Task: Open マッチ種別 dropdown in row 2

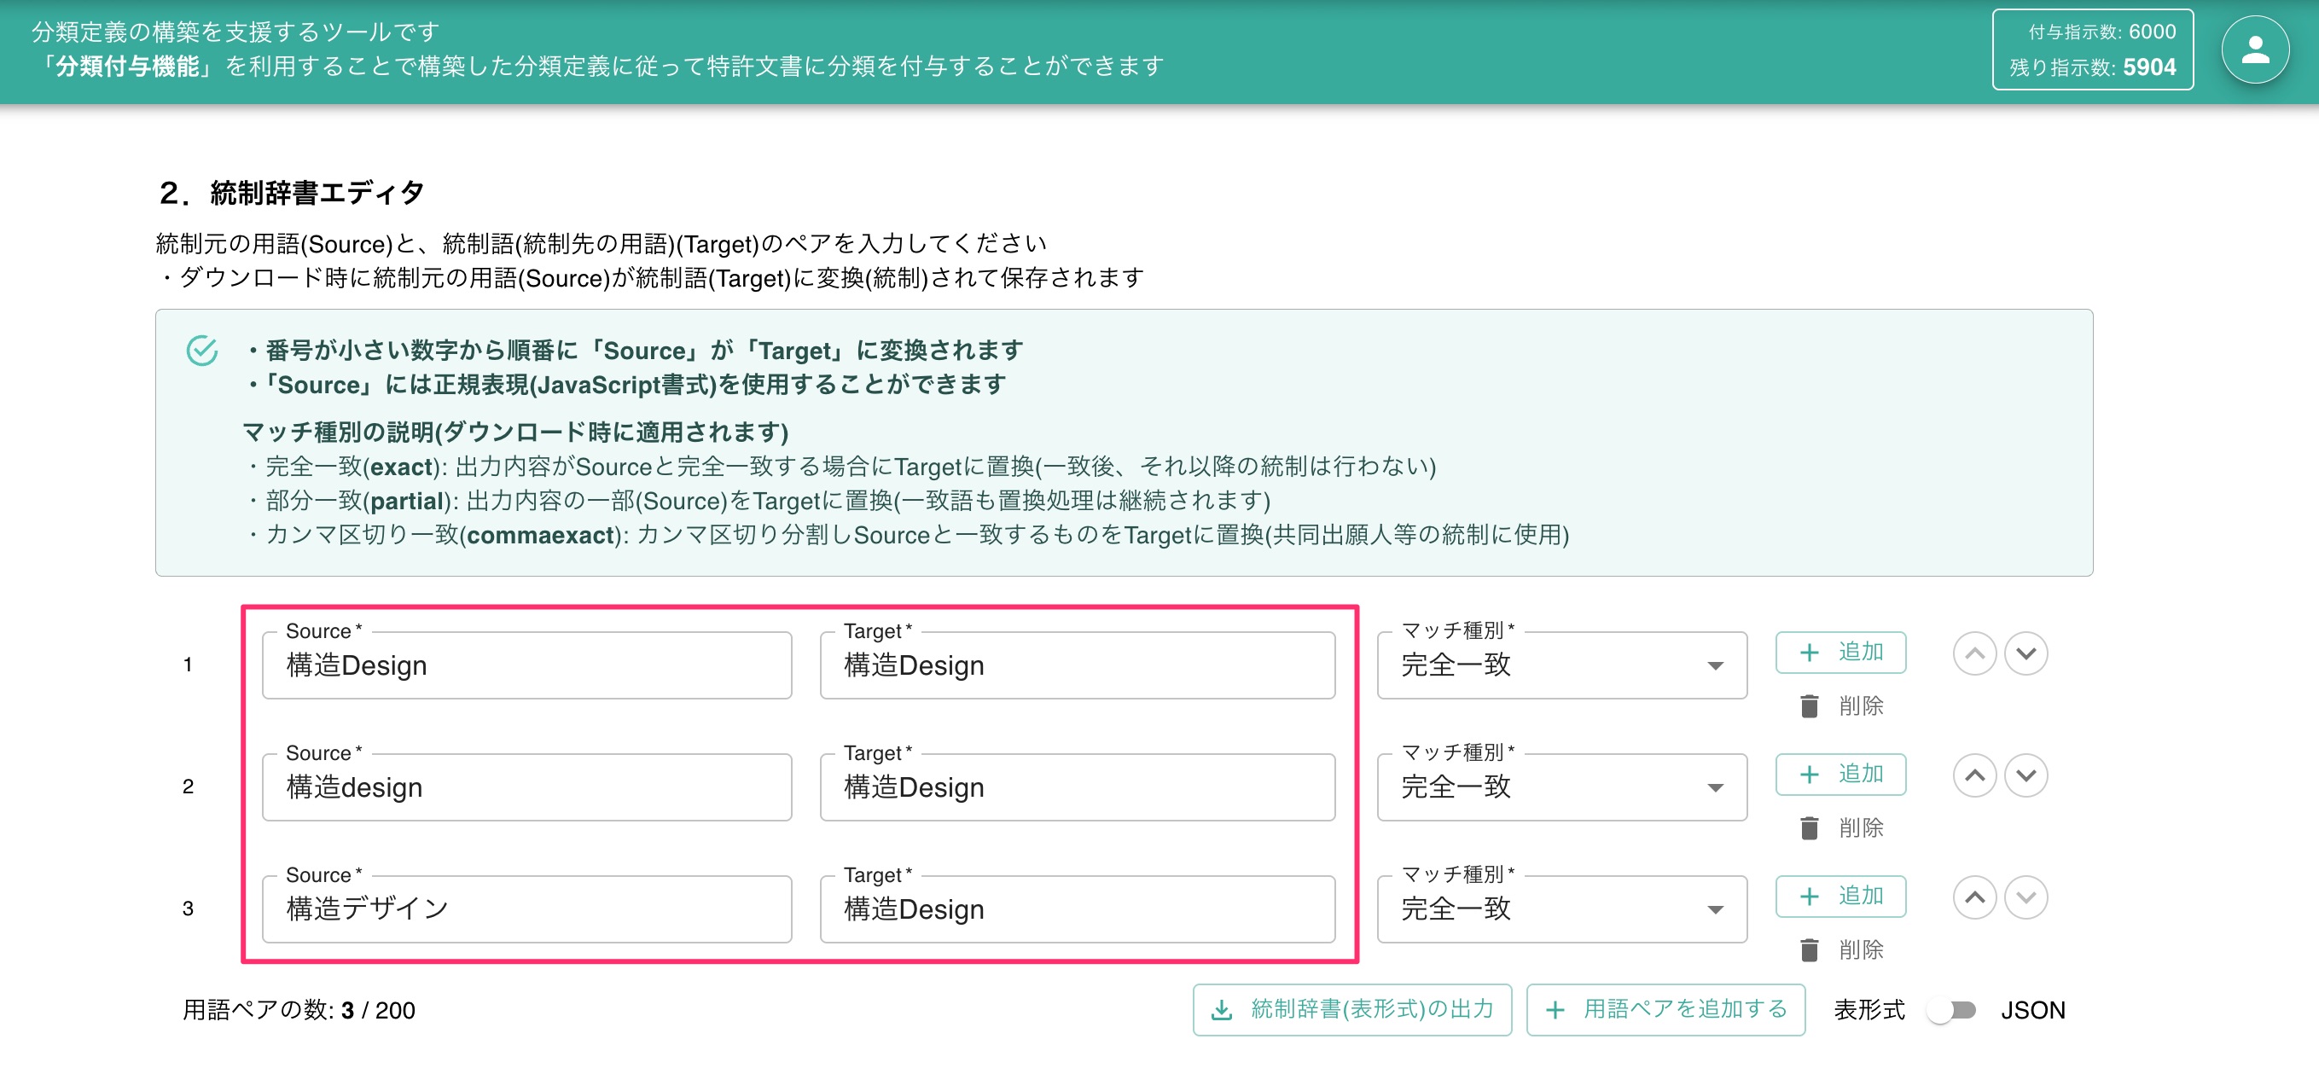Action: 1561,787
